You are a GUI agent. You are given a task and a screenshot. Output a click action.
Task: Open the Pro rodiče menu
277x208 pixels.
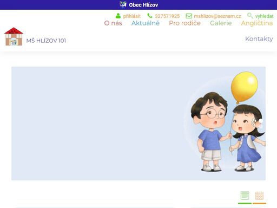click(x=184, y=23)
